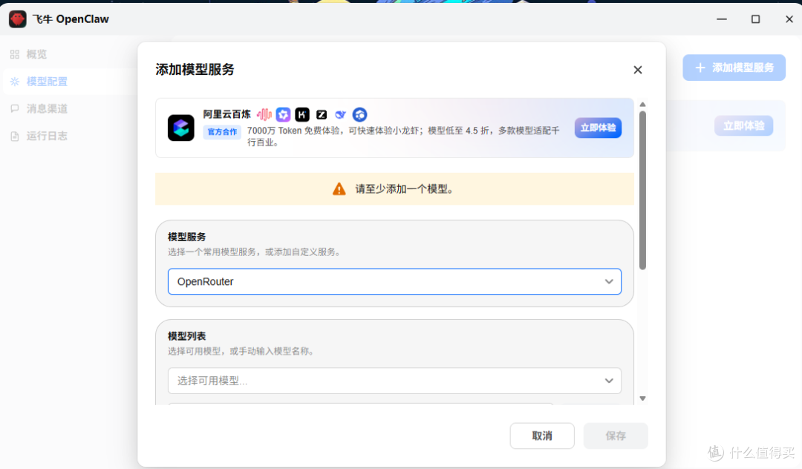Minimize the OpenClaw window

pos(722,19)
